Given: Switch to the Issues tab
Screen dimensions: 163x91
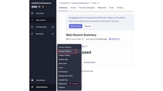Looking at the screenshot, I should 73,8.
